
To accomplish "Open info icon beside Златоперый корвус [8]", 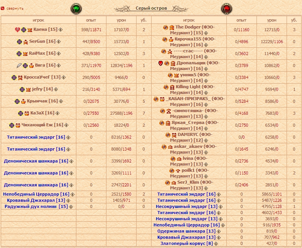I will click(x=216, y=244).
